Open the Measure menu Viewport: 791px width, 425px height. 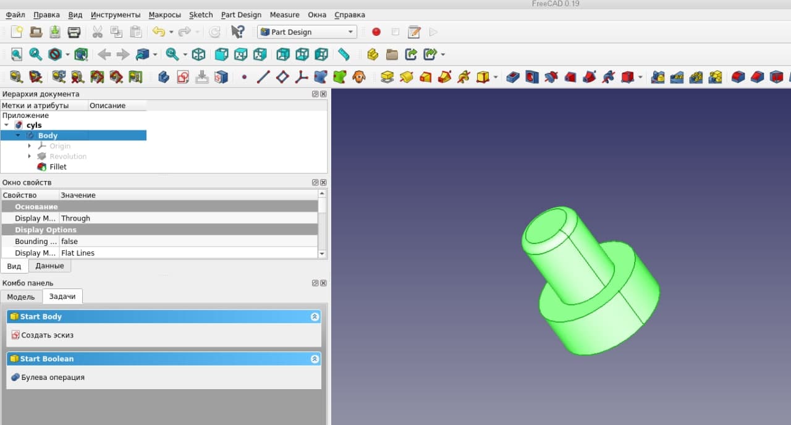[x=284, y=14]
